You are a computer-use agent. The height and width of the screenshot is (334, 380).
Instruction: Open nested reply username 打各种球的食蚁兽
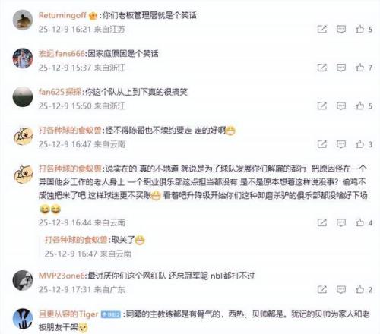tap(76, 240)
